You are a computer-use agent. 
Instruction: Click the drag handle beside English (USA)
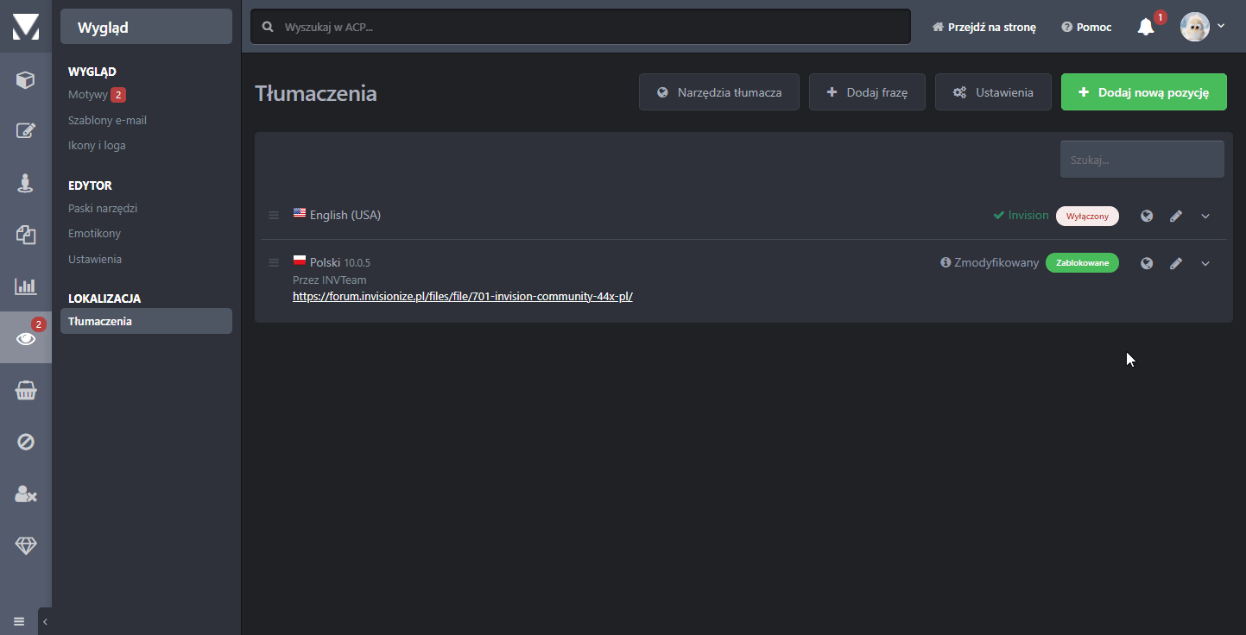274,216
